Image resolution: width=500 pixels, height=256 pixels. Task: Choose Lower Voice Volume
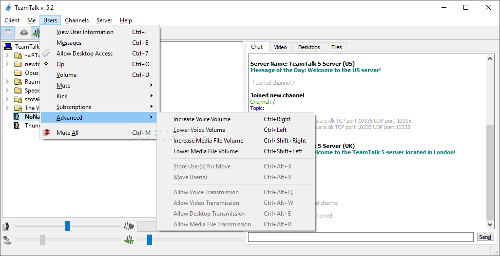236,130
